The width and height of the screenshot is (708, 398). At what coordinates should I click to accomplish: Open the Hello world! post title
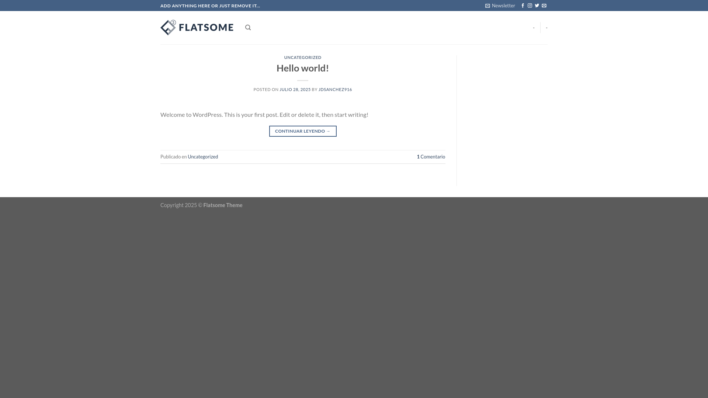coord(303,68)
